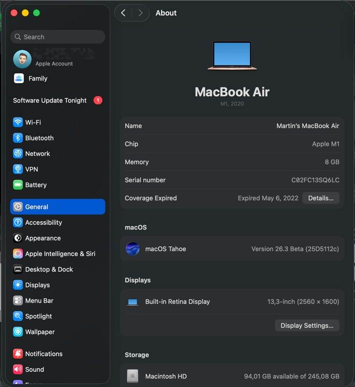The width and height of the screenshot is (355, 387).
Task: Open the Menu Bar settings pane
Action: click(39, 301)
